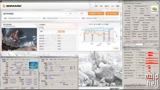This screenshot has height=90, width=160.
Task: Open the GPU Temperature sensor dropdown
Action: (x=137, y=58)
